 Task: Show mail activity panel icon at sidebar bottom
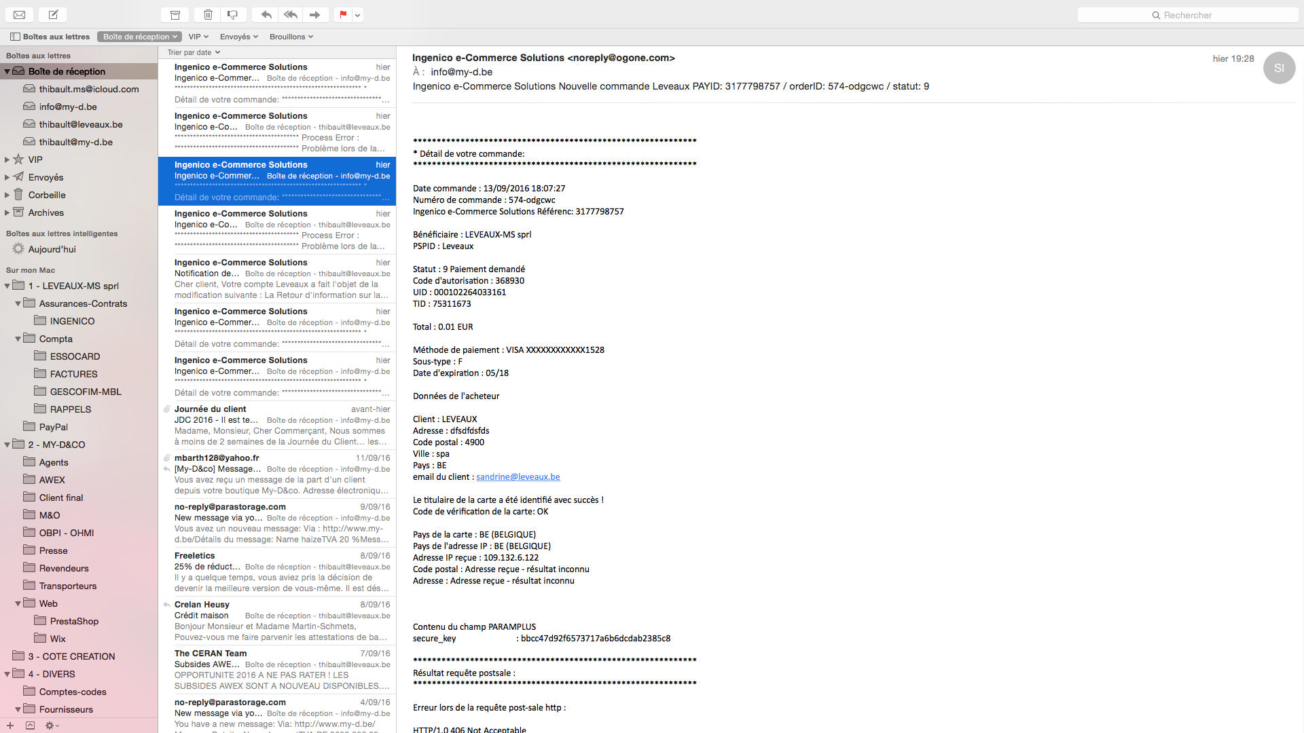(30, 726)
